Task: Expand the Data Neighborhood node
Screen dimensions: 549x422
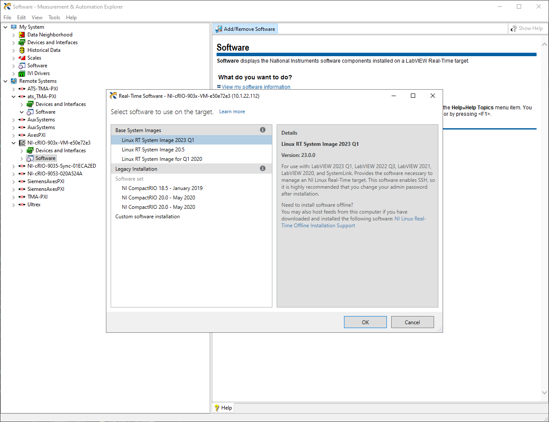Action: [x=14, y=35]
